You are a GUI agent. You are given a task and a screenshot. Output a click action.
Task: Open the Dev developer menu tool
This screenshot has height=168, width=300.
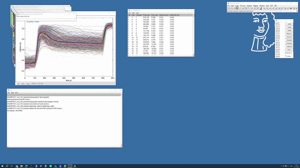[x=264, y=8]
